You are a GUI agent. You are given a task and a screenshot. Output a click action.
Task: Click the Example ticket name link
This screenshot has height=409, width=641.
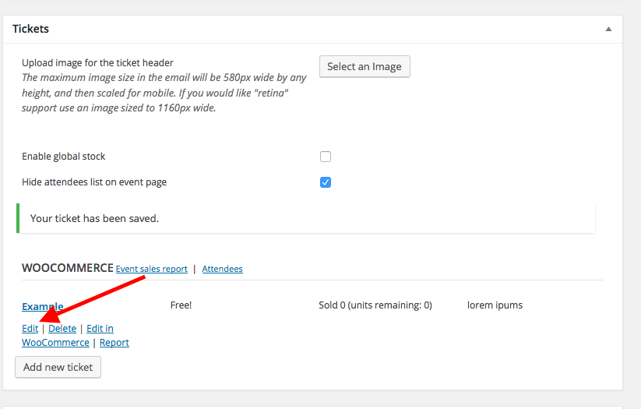42,306
